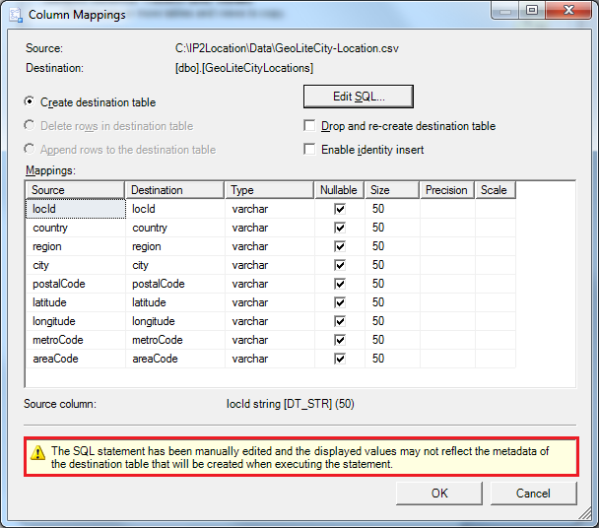The width and height of the screenshot is (599, 528).
Task: Click the Column Mappings window title icon
Action: 16,15
